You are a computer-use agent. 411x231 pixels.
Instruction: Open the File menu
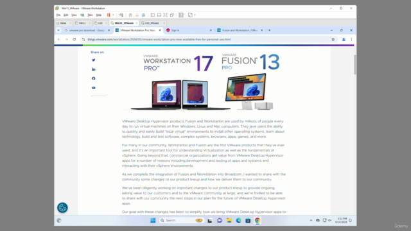pos(58,15)
